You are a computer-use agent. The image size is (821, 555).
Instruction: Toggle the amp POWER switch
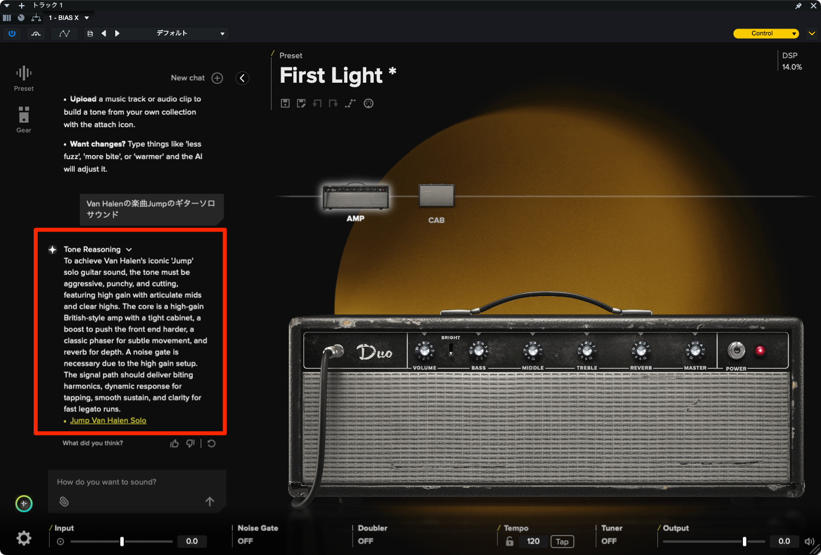[736, 350]
